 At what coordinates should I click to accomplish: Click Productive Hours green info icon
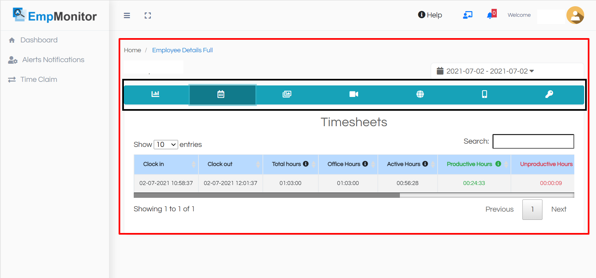[x=498, y=164]
